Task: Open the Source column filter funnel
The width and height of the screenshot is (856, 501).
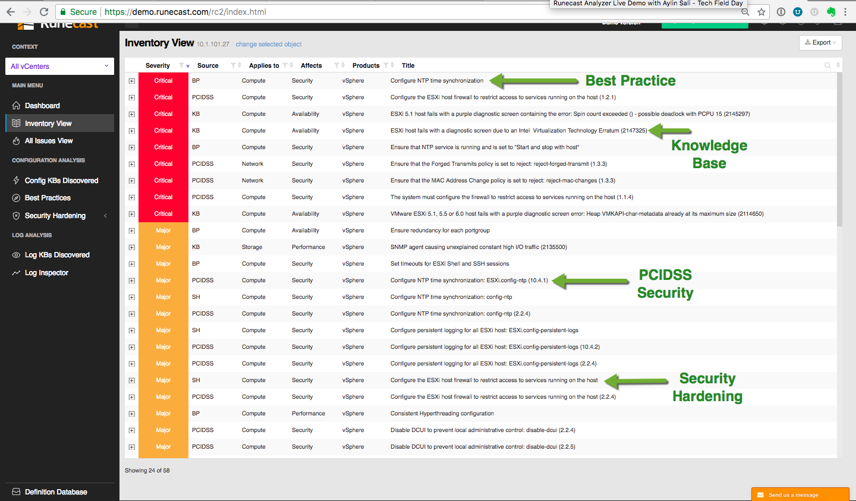Action: [x=233, y=65]
